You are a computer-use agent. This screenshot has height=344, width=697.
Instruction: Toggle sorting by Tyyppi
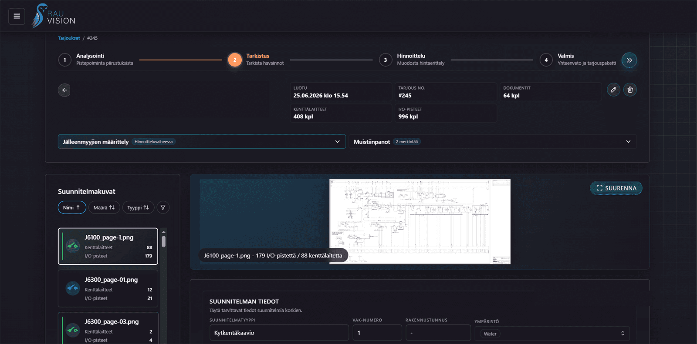(138, 207)
